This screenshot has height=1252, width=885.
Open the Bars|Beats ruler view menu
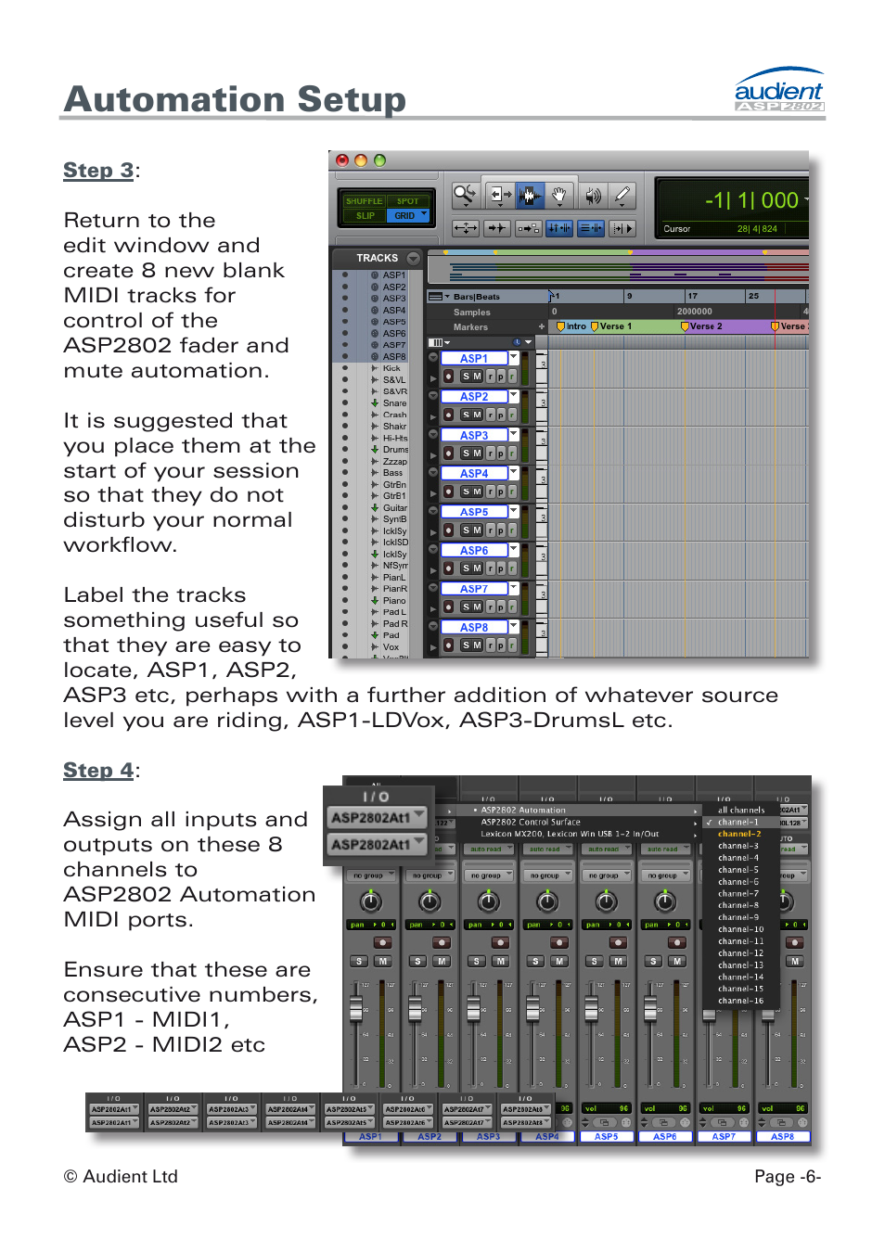point(440,297)
